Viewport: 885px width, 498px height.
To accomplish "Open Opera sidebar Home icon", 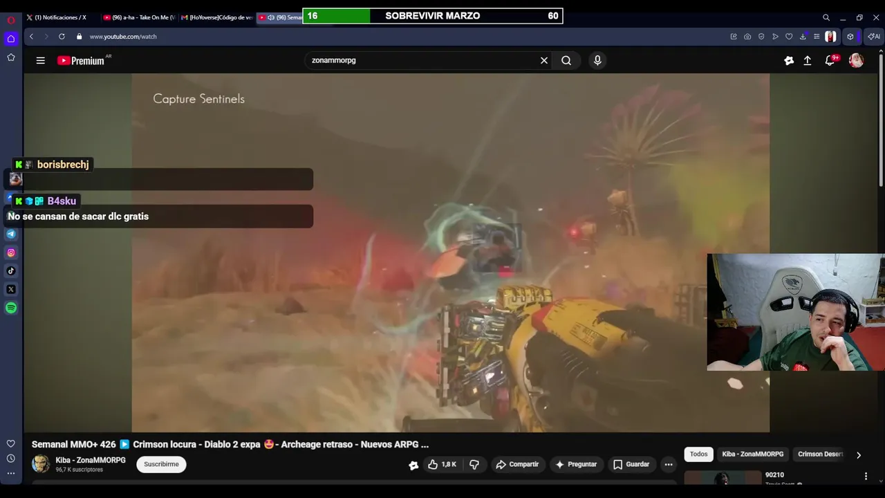I will pyautogui.click(x=11, y=39).
